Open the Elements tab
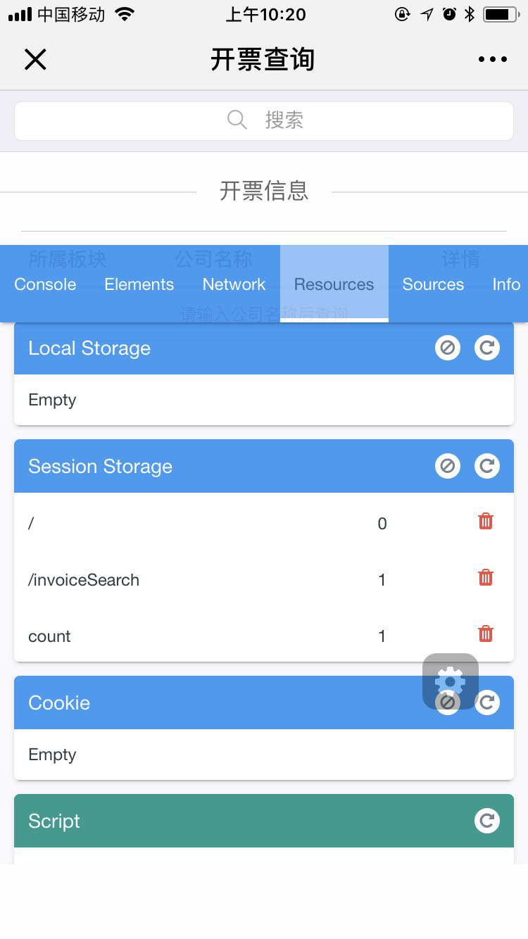The image size is (528, 939). tap(139, 284)
